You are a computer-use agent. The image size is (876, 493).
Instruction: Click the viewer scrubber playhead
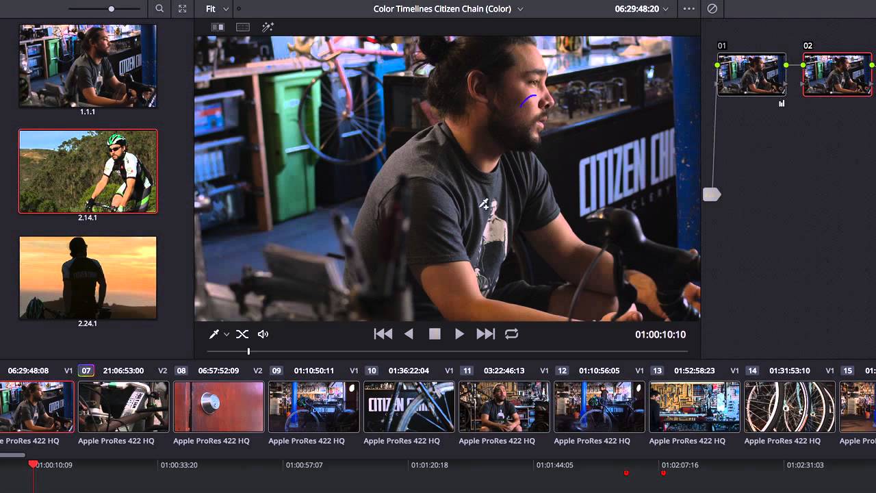pos(248,351)
